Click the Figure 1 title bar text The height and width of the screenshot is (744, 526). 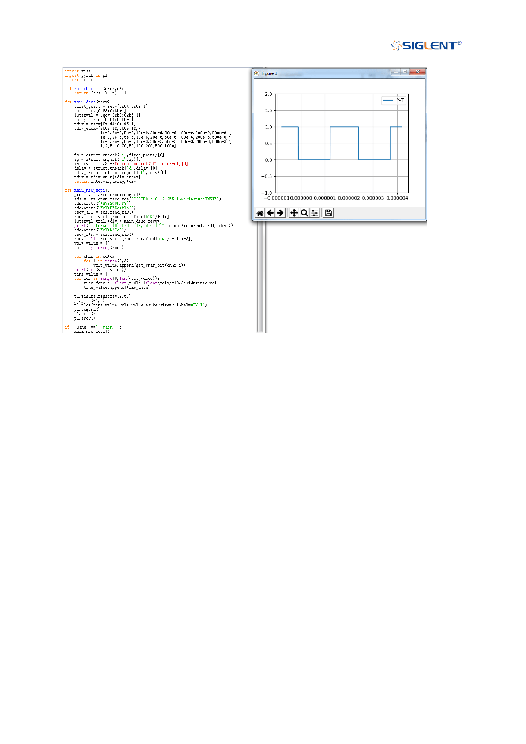click(269, 73)
